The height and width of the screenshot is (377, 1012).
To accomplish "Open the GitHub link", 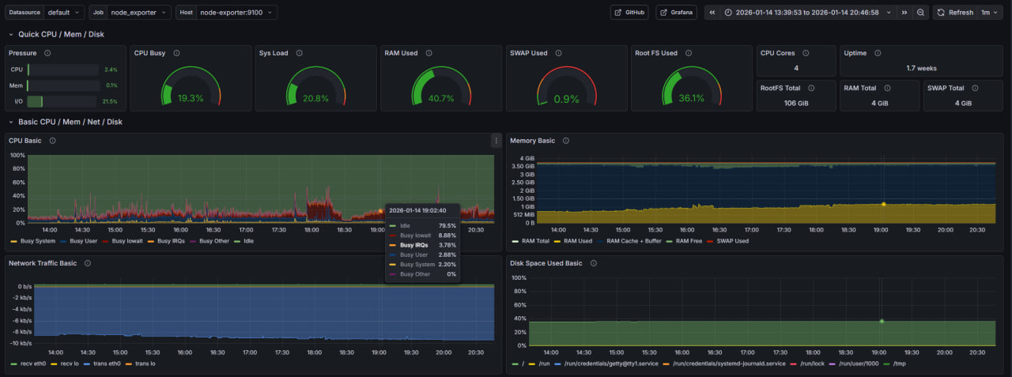I will (629, 13).
